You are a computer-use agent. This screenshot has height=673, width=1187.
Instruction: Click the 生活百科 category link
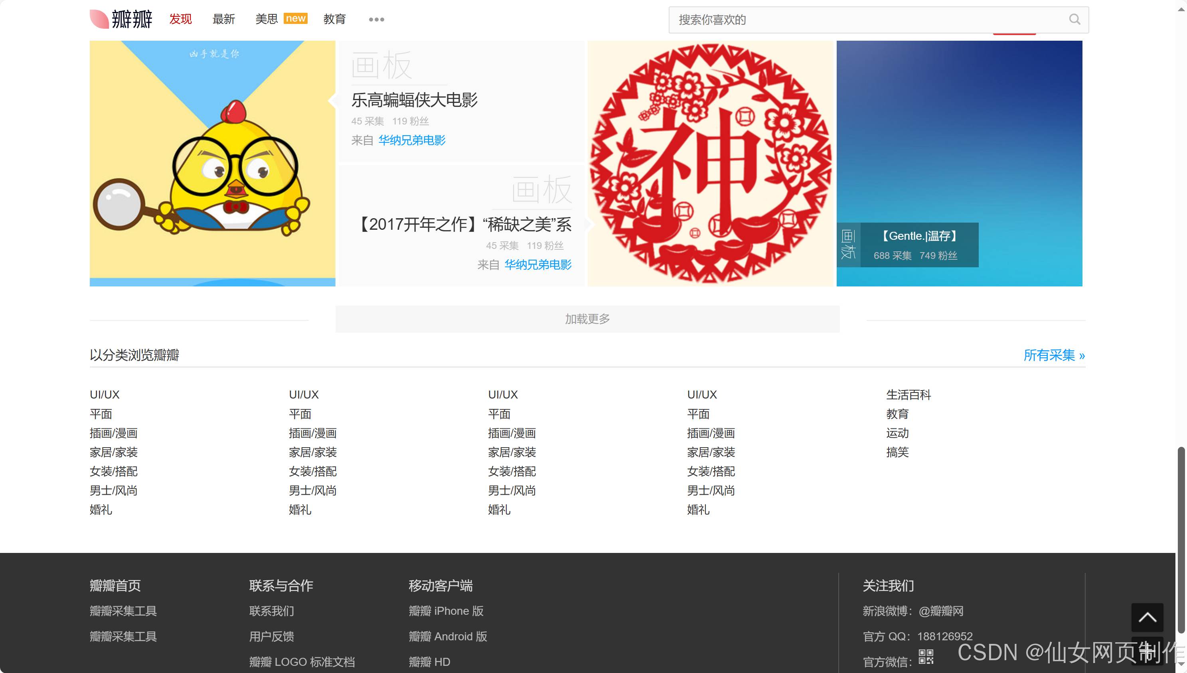(x=908, y=394)
